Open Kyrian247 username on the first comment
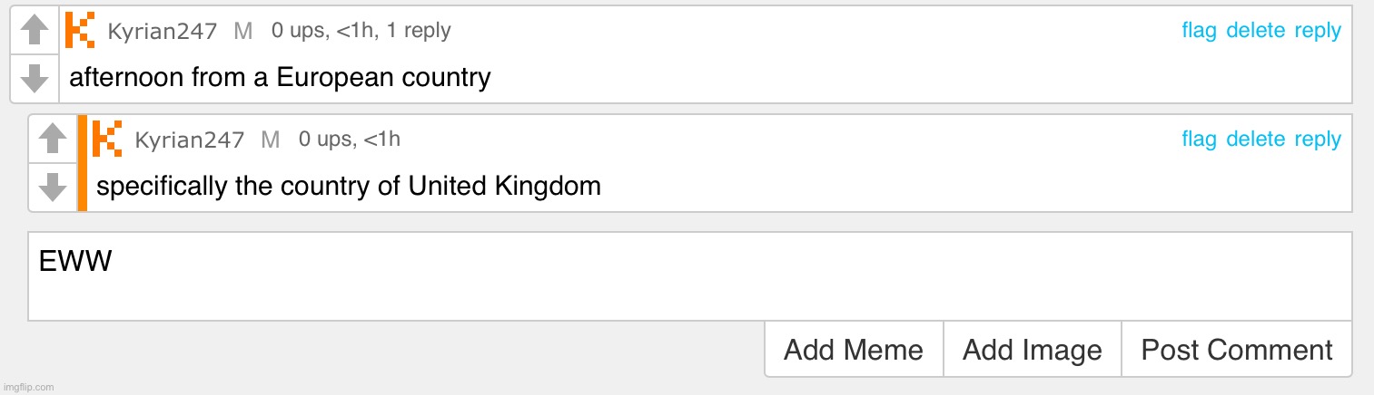Viewport: 1374px width, 395px height. [162, 32]
